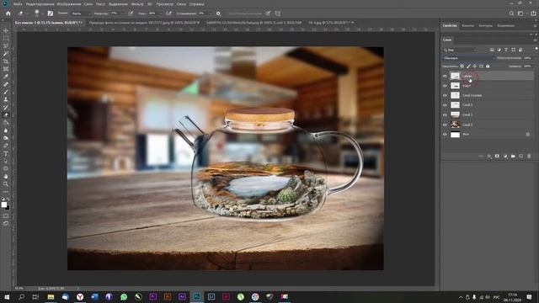The image size is (539, 303).
Task: Open the blend mode dropdown Обычные
Action: coord(468,58)
